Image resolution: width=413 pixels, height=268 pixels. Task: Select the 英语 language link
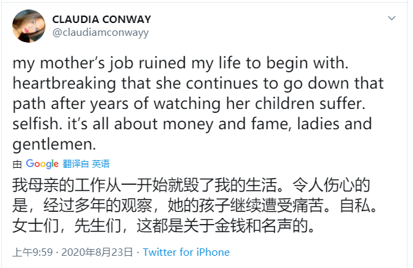coord(101,164)
